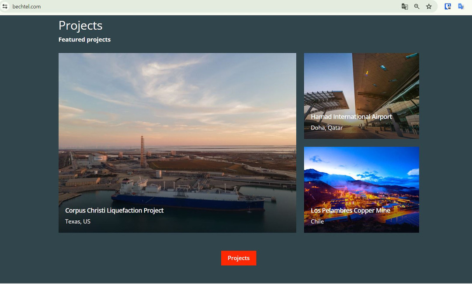Open the translate page icon in address bar
The image size is (472, 284).
click(405, 7)
